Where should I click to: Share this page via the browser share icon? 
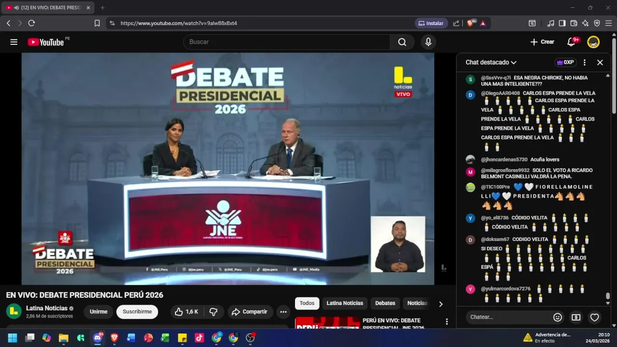[x=456, y=23]
